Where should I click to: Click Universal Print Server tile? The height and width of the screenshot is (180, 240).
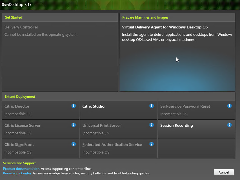119,129
